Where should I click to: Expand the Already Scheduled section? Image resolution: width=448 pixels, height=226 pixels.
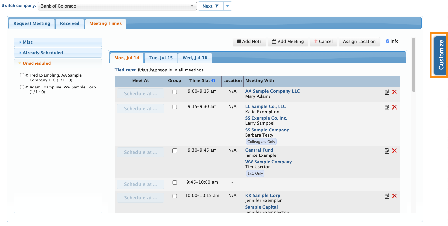click(58, 53)
